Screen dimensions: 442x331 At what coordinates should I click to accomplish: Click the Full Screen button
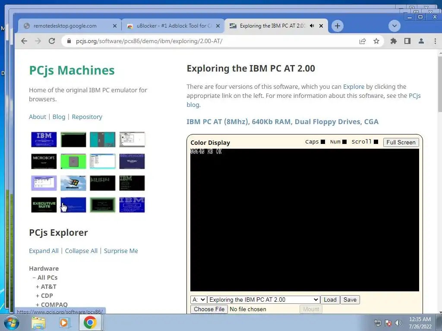[401, 142]
